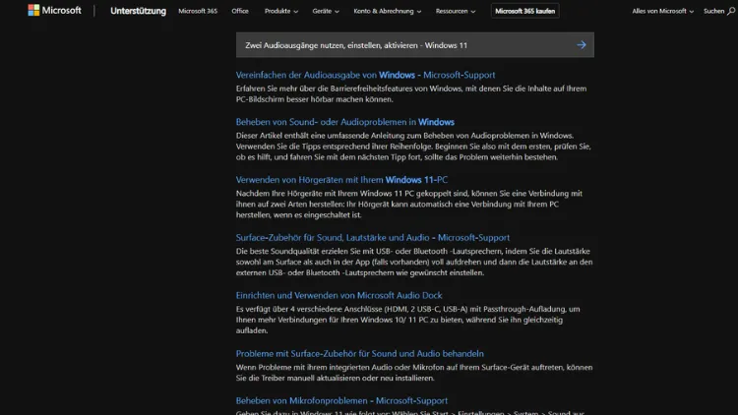Go to the Microsoft 365 menu item
The image size is (738, 415).
(198, 11)
